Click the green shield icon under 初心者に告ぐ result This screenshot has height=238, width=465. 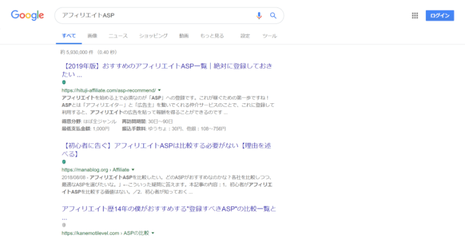(64, 162)
